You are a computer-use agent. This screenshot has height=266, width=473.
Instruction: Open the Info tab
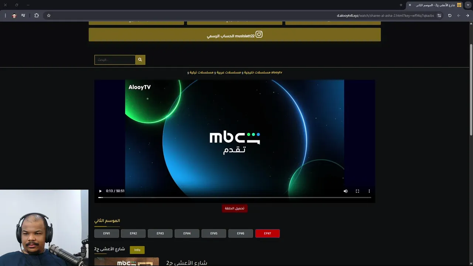tap(137, 250)
